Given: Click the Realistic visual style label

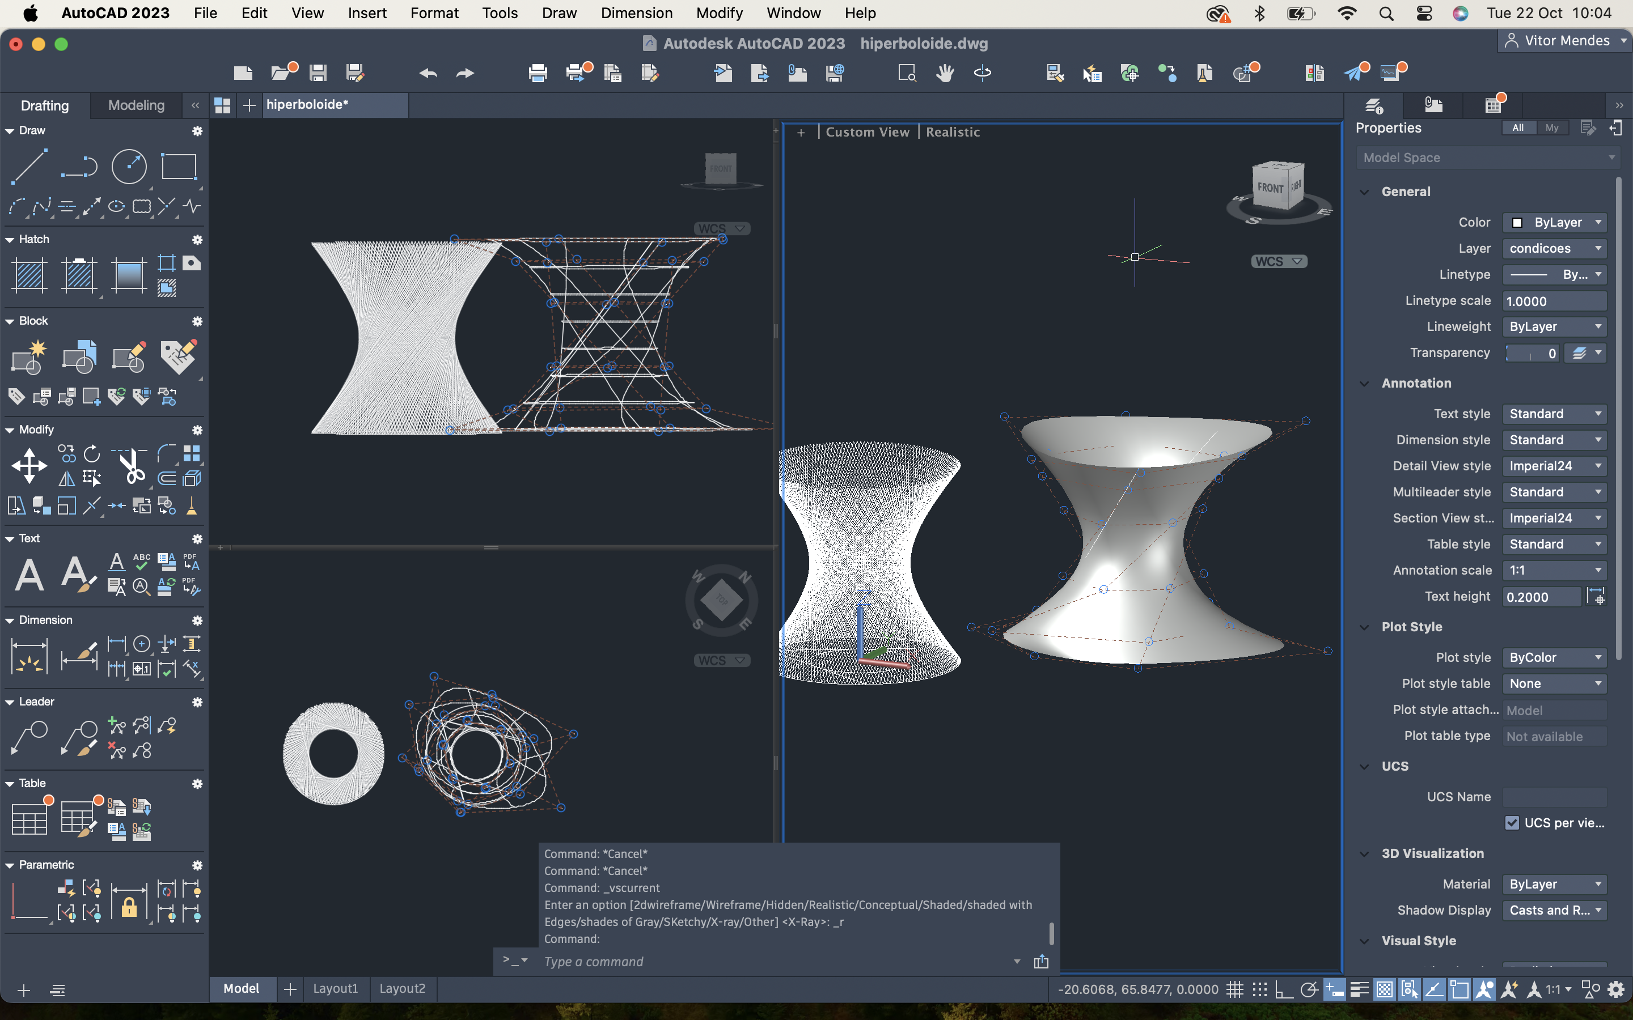Looking at the screenshot, I should coord(952,132).
